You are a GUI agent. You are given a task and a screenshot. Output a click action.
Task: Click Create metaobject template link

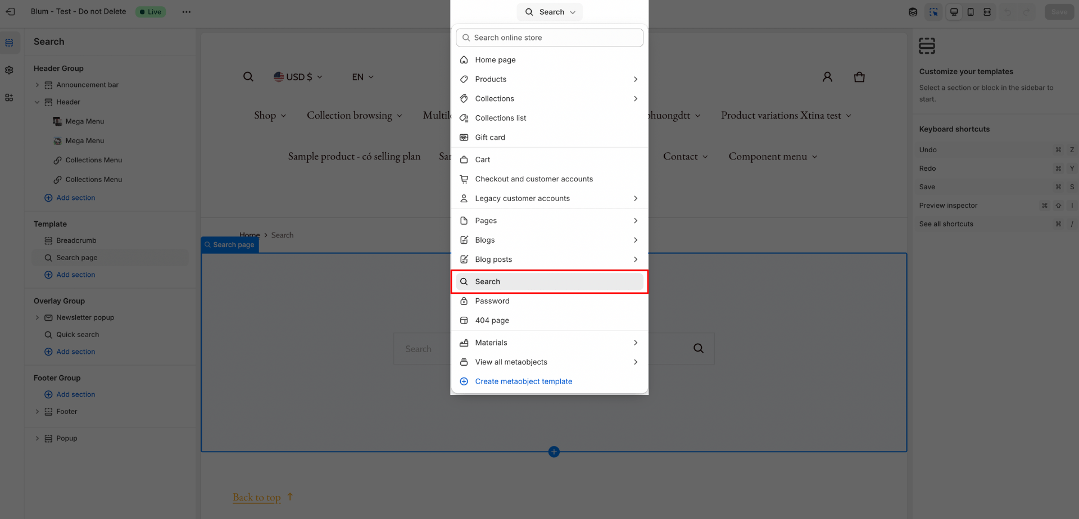tap(523, 381)
